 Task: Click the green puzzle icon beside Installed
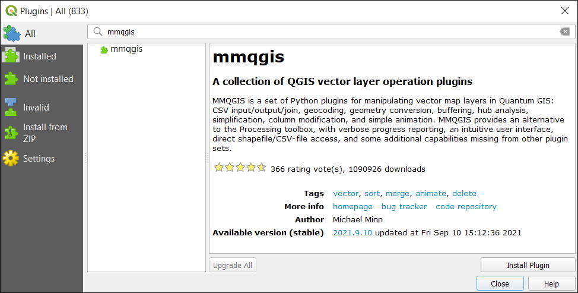[11, 56]
